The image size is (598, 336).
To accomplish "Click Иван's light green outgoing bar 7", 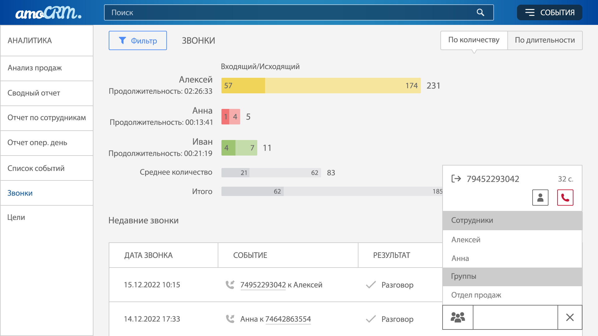I will pos(246,148).
